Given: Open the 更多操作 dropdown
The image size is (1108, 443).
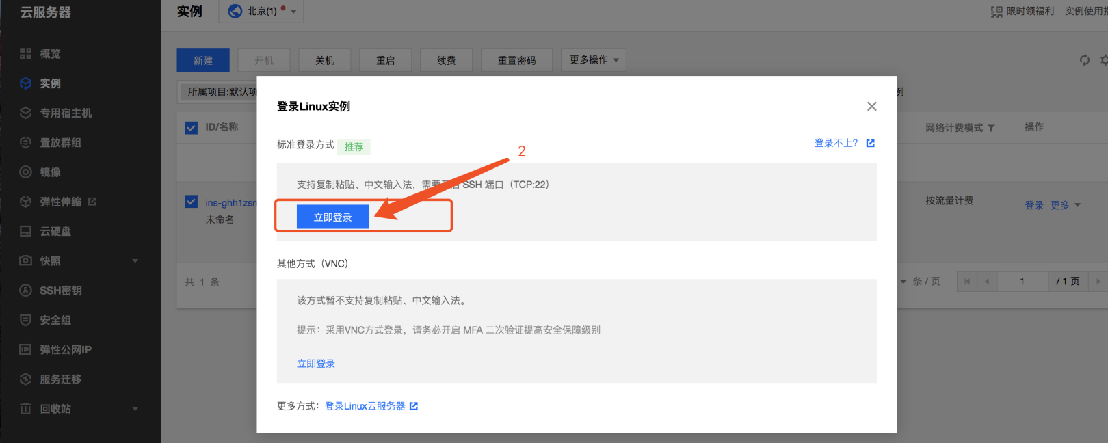Looking at the screenshot, I should coord(593,60).
